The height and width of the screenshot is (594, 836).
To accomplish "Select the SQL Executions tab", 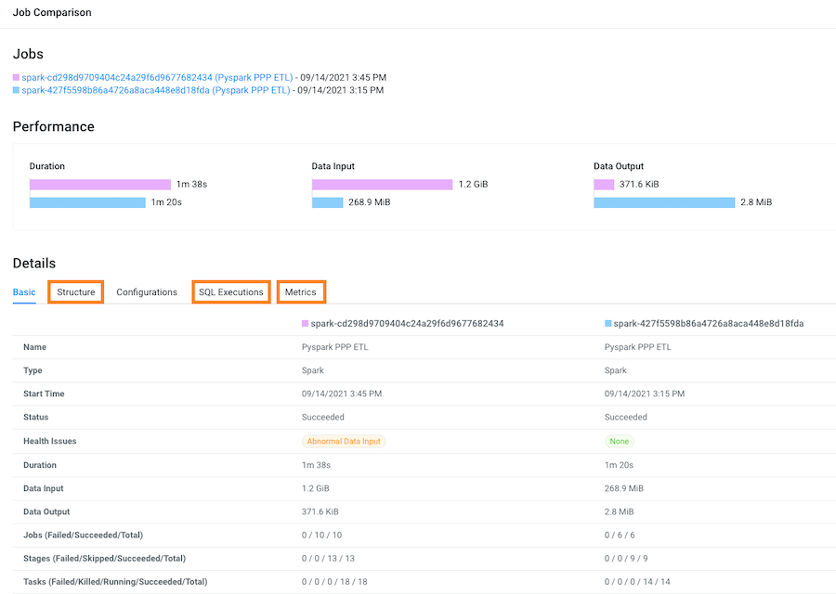I will [231, 292].
